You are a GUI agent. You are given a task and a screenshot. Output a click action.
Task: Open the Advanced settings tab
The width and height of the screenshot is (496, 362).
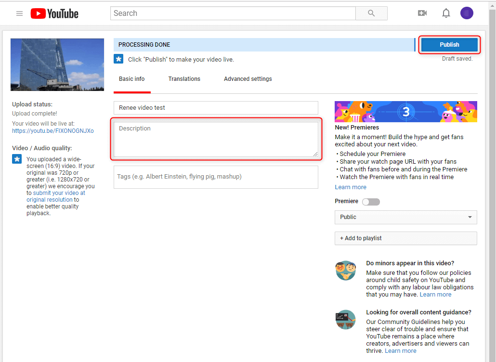[248, 79]
